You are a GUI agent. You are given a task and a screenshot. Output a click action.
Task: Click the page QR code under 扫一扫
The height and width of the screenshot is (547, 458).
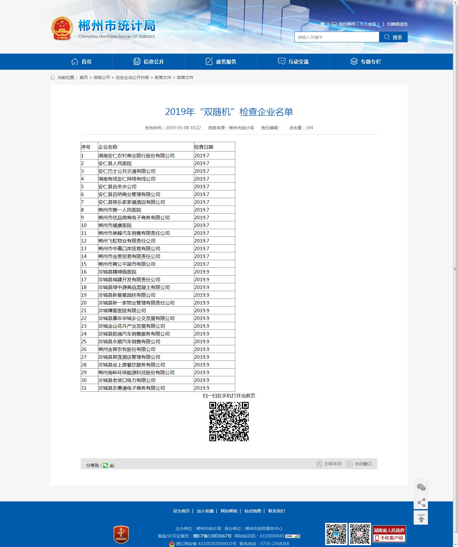[x=229, y=422]
